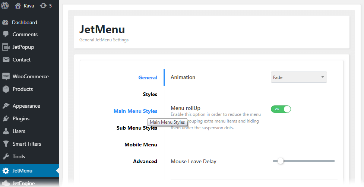Open Smart Filters menu label
Image resolution: width=364 pixels, height=187 pixels.
coord(27,144)
